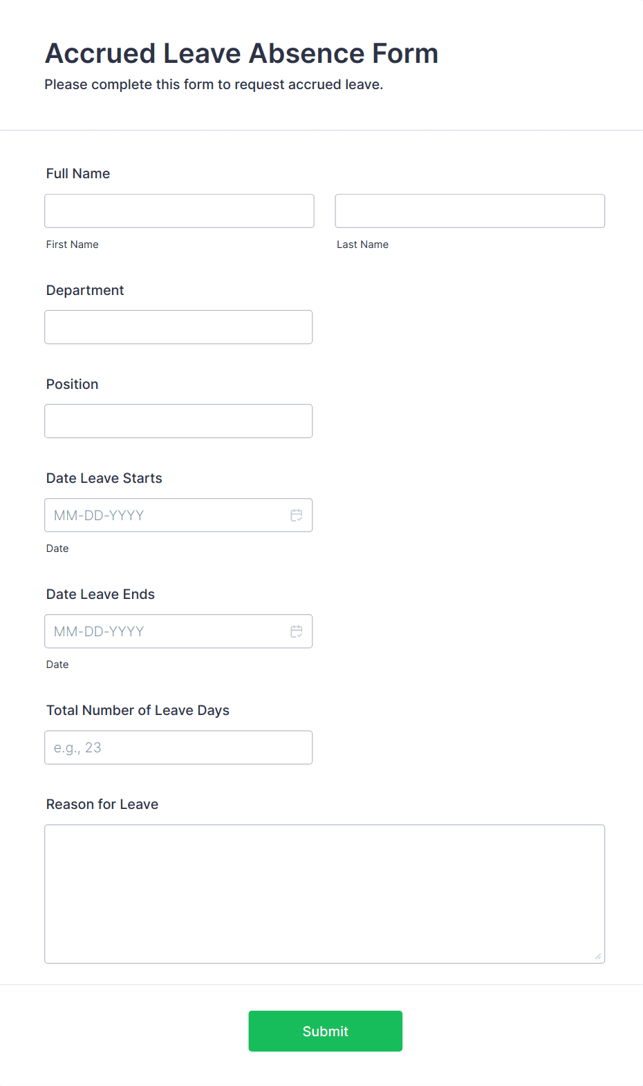Click the "Full Name" field label
This screenshot has height=1086, width=643.
click(x=78, y=173)
